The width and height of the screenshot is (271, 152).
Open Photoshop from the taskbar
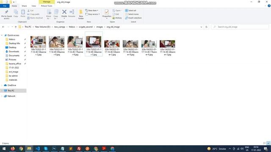tap(54, 149)
